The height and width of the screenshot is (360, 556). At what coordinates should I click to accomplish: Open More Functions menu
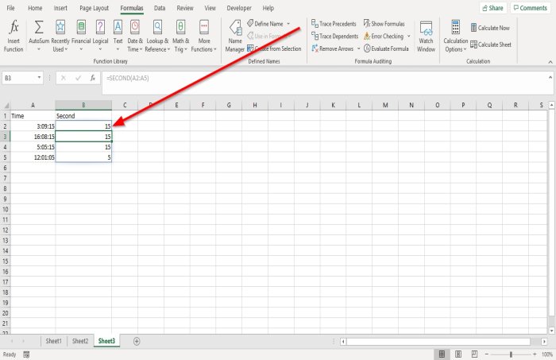204,36
